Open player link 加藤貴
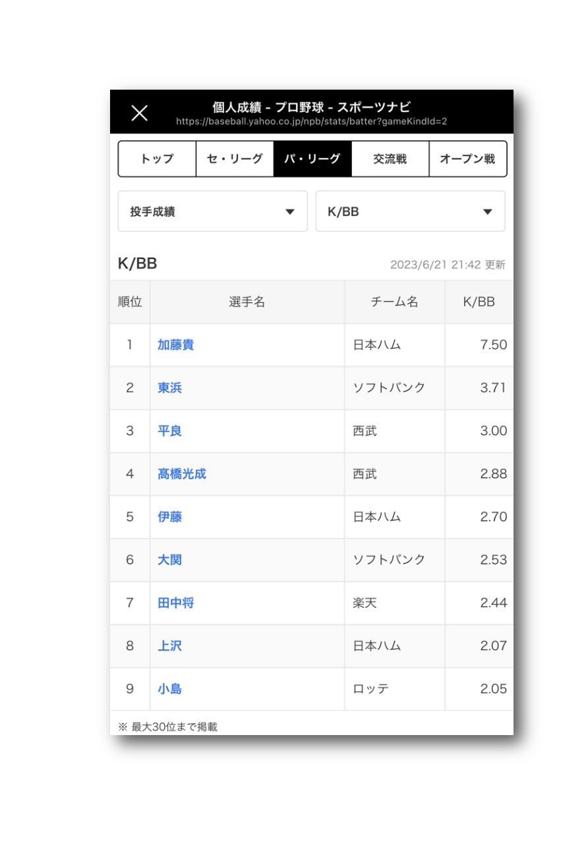This screenshot has width=588, height=861. tap(175, 345)
